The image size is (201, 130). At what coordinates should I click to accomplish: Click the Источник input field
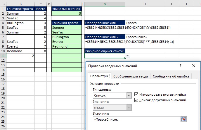(136, 119)
